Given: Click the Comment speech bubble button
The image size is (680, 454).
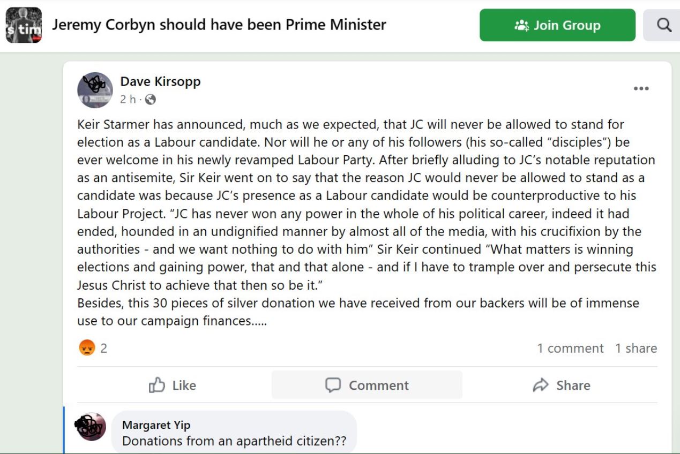Looking at the screenshot, I should point(367,385).
